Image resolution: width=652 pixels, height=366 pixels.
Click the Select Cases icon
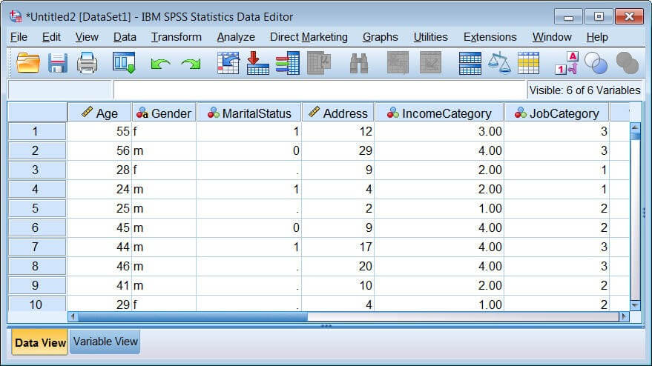[529, 63]
